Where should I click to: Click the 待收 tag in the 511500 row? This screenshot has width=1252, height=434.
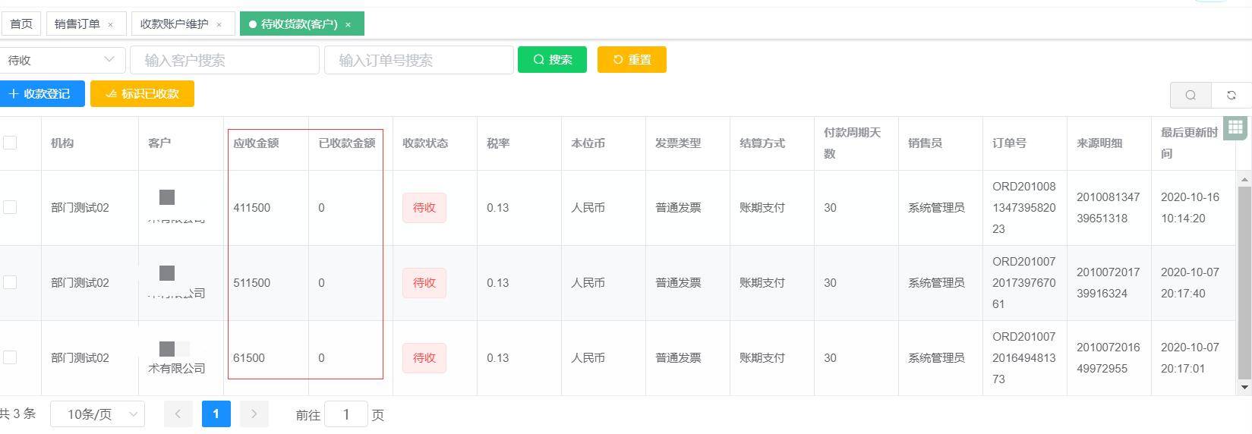[x=424, y=282]
